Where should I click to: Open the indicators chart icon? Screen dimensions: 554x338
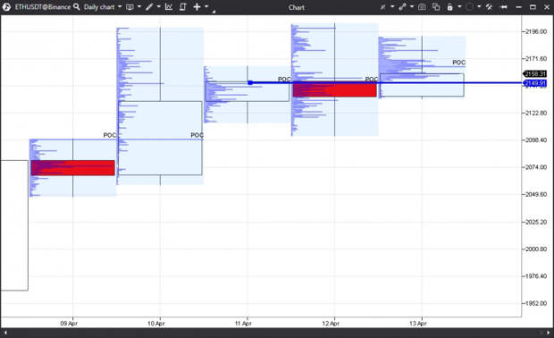pyautogui.click(x=169, y=7)
